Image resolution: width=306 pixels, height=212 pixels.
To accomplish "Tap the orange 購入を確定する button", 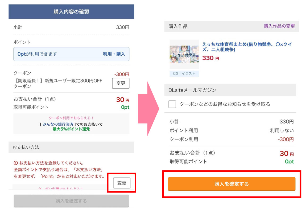I will (x=231, y=184).
